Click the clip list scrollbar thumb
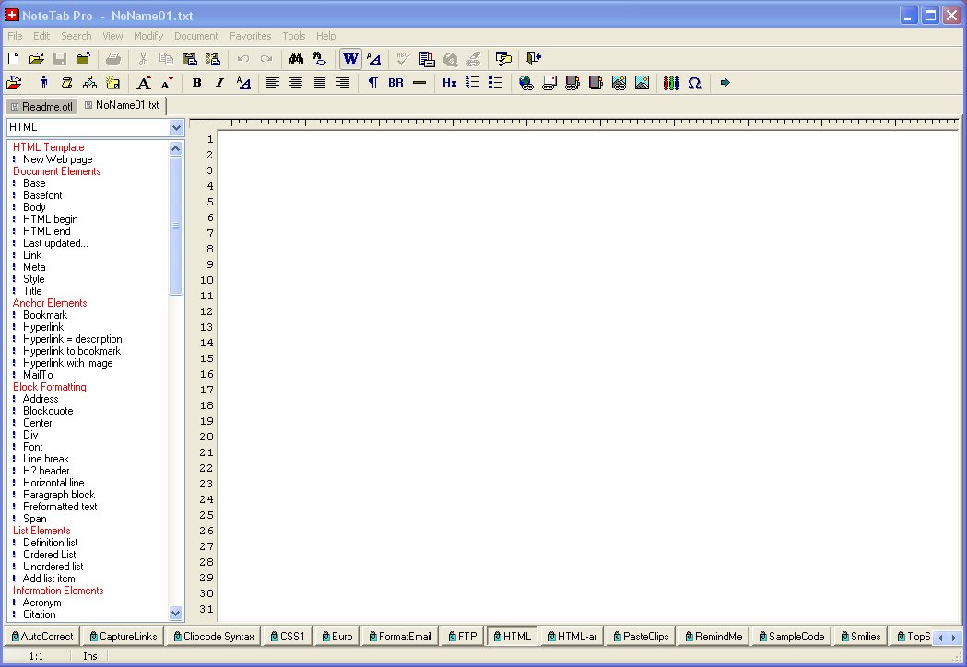The width and height of the screenshot is (967, 667). tap(176, 227)
